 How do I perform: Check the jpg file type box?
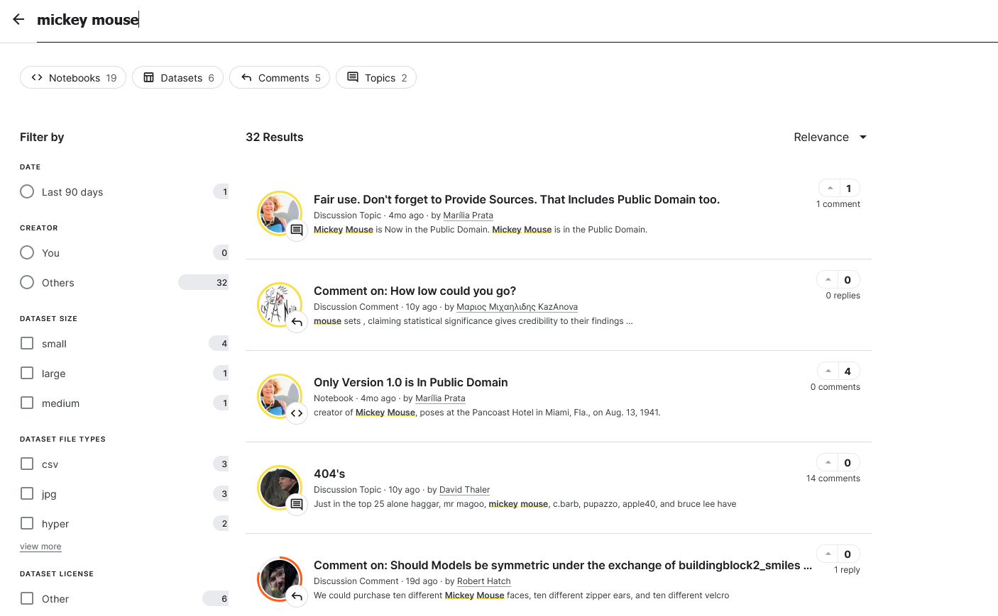27,493
